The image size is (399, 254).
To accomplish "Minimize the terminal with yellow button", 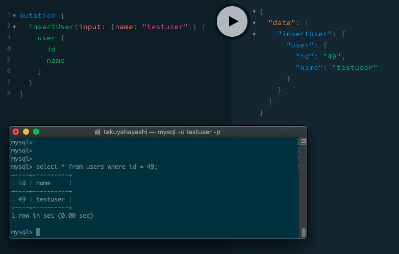I will (26, 132).
